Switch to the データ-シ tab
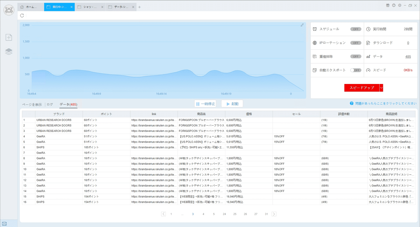This screenshot has width=420, height=227. (x=121, y=7)
